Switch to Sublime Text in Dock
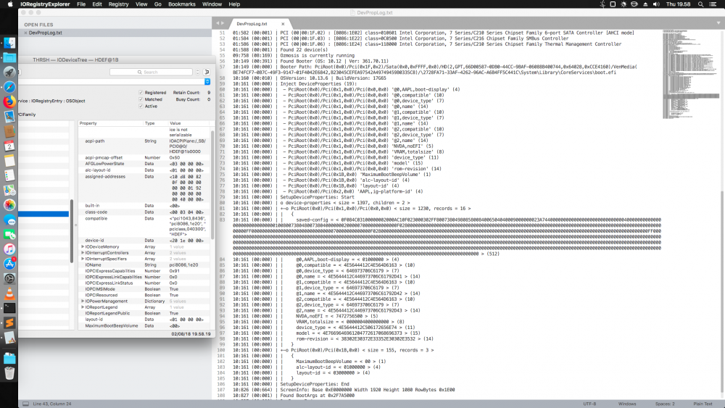 tap(9, 323)
